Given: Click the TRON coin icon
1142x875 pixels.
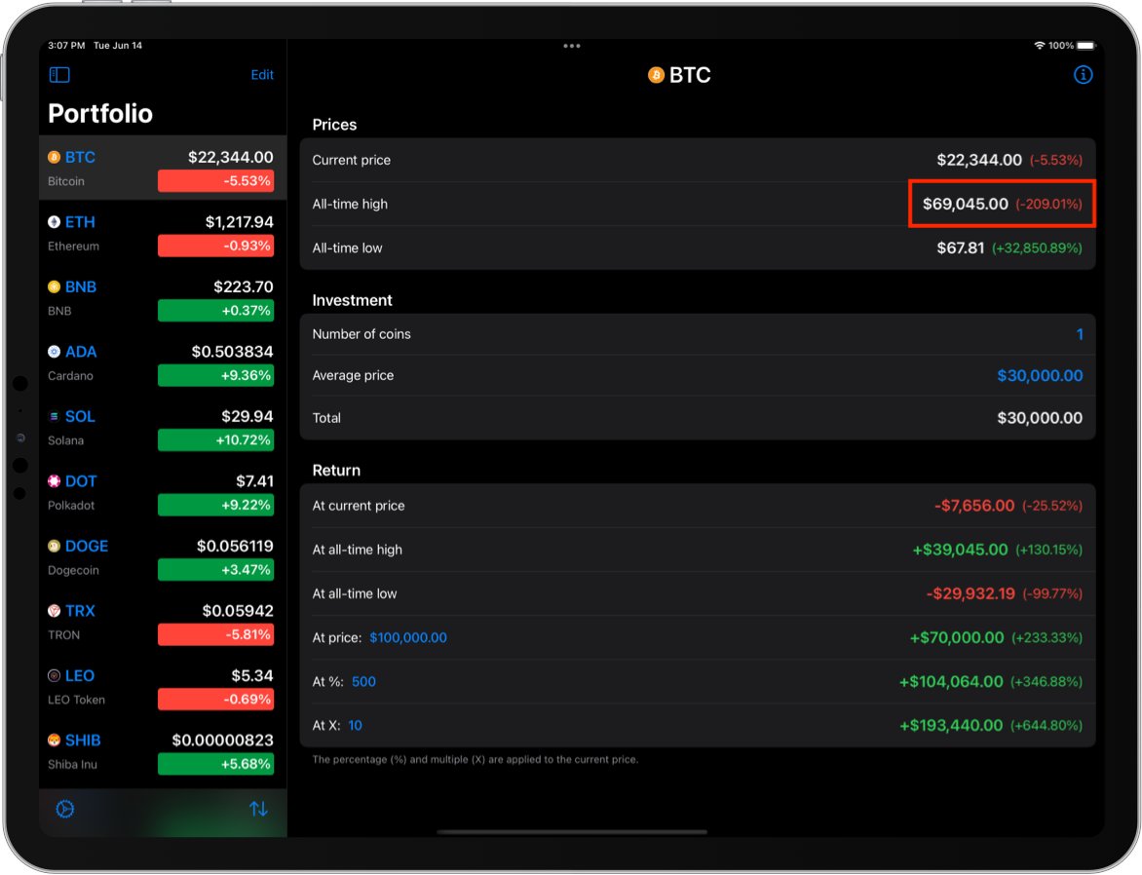Looking at the screenshot, I should 54,611.
